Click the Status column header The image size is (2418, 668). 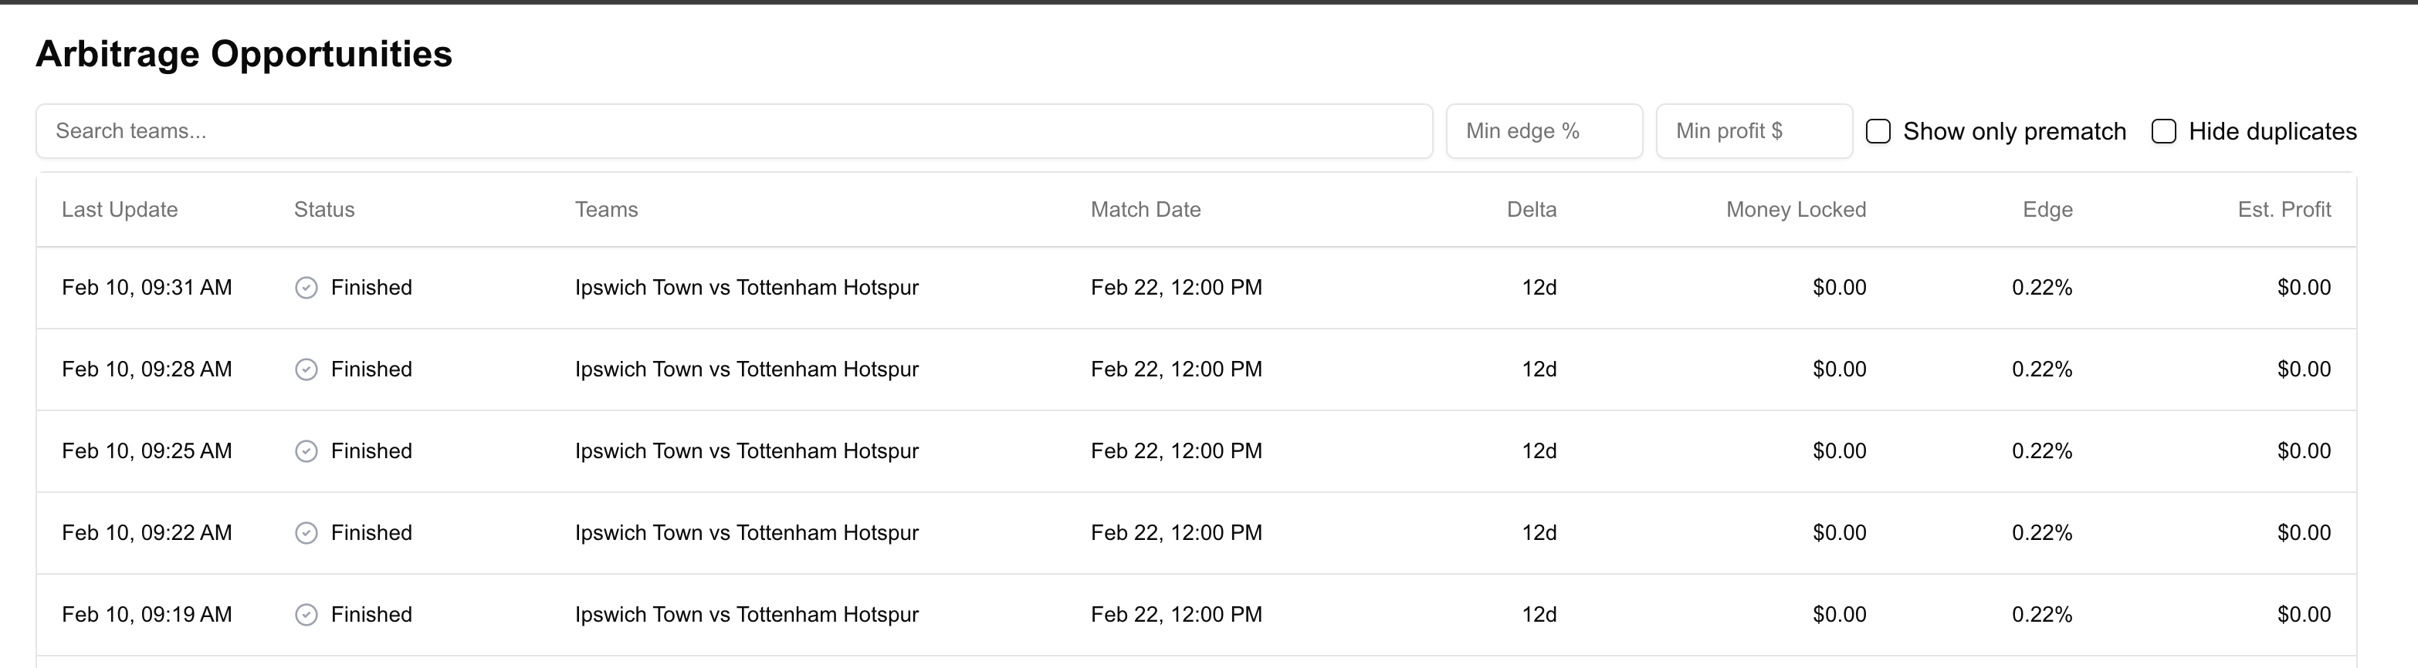pos(323,210)
